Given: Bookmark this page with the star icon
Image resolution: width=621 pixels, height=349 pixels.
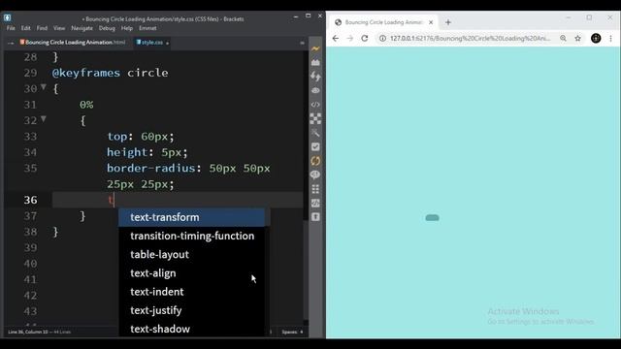Looking at the screenshot, I should point(578,39).
